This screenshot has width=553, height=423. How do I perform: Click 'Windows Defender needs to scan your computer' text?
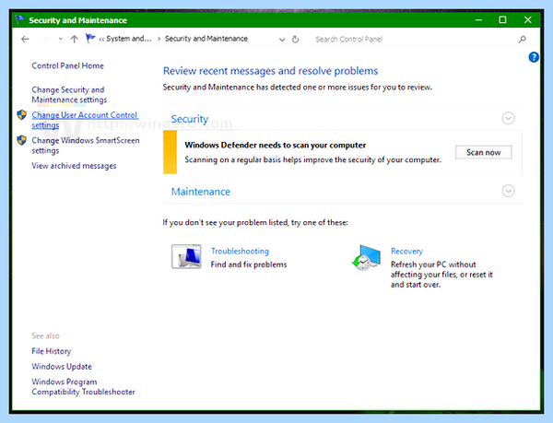(276, 146)
